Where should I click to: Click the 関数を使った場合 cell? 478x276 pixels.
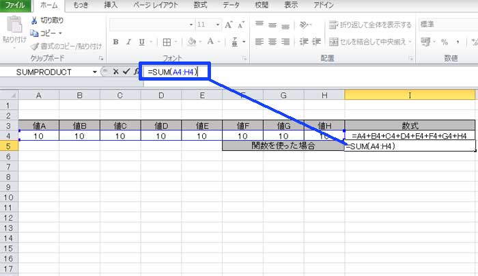coord(283,146)
